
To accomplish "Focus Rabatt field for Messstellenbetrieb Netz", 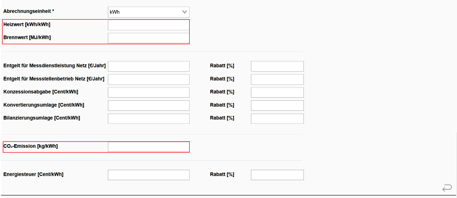I will tap(277, 79).
